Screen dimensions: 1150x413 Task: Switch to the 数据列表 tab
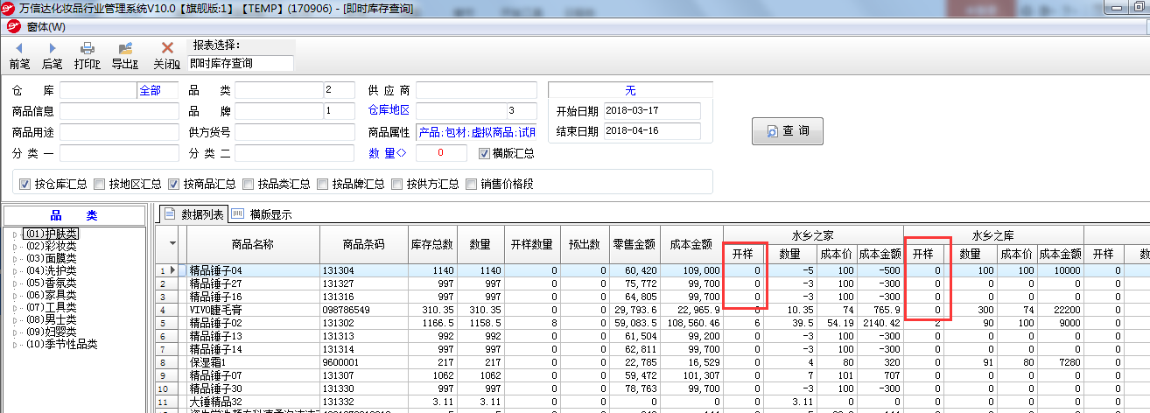(x=193, y=214)
